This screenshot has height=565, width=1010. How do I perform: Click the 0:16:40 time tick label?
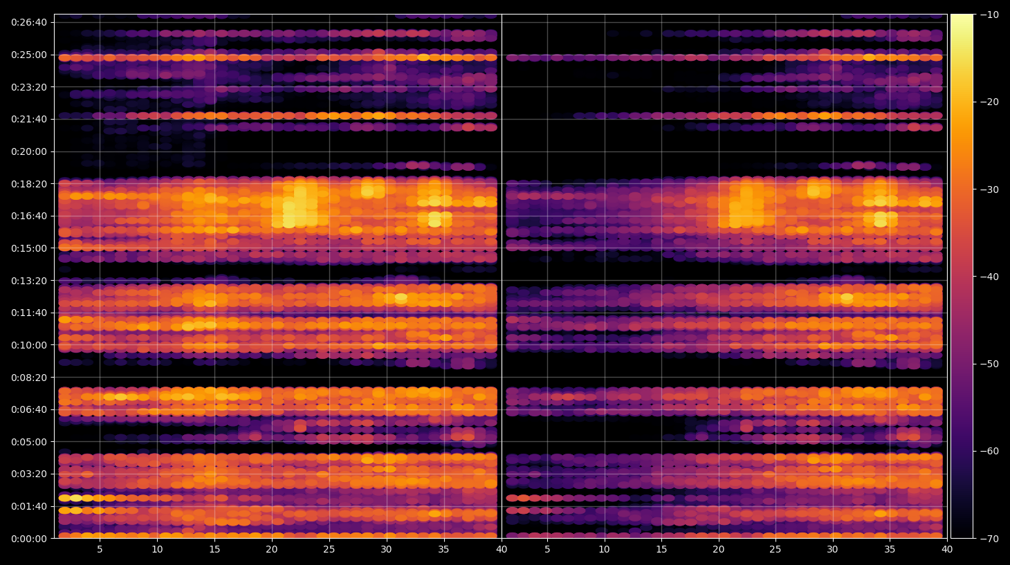29,216
